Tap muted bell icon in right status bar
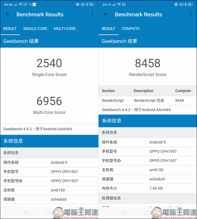This screenshot has width=197, height=219. point(176,4)
